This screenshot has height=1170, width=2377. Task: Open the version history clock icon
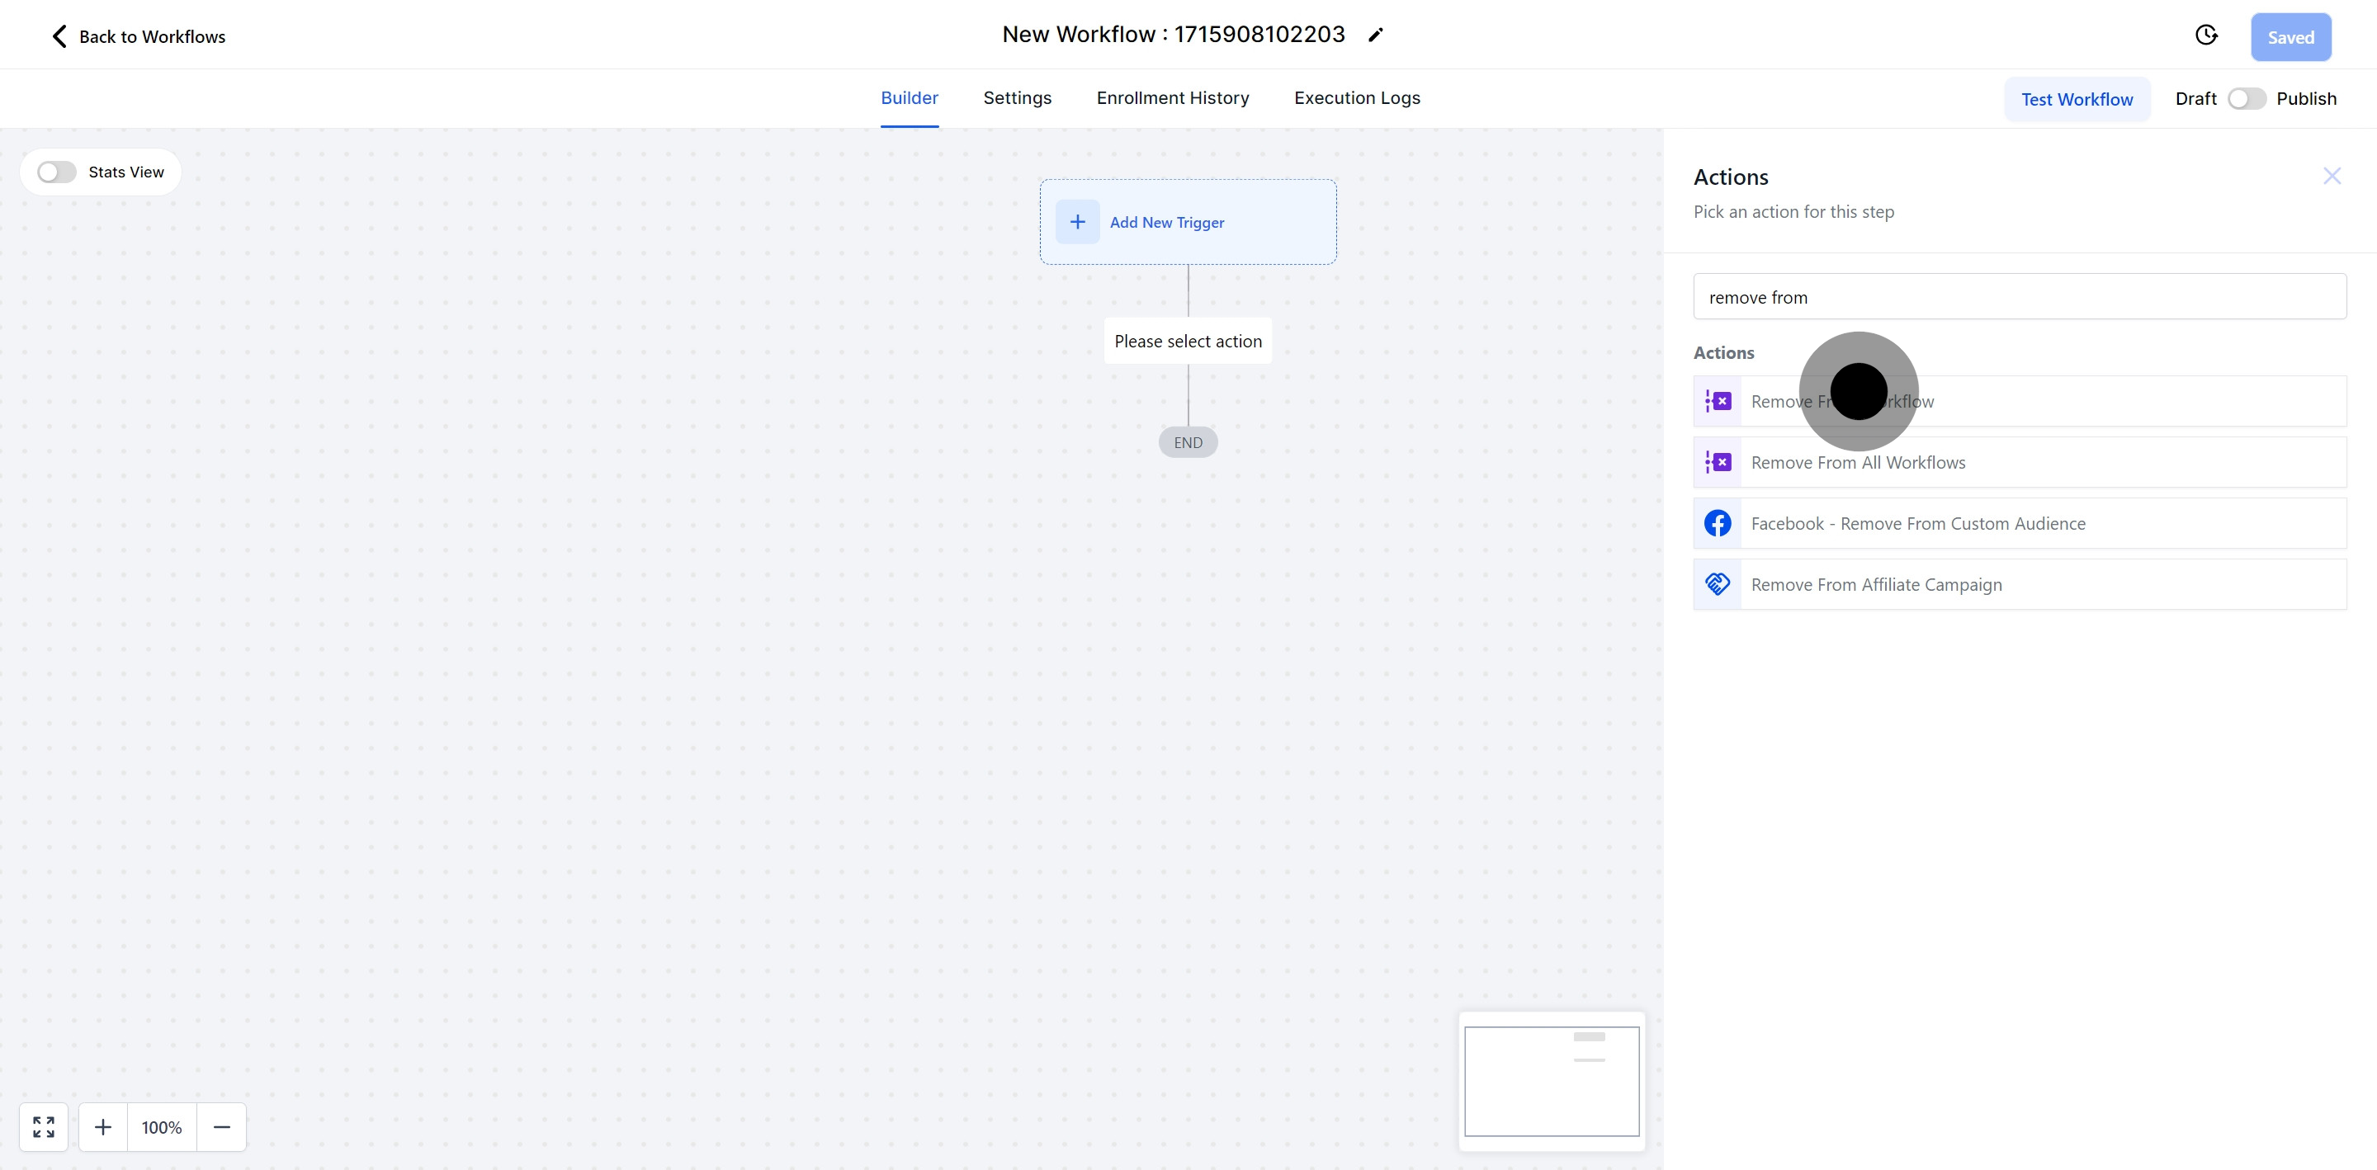2205,35
